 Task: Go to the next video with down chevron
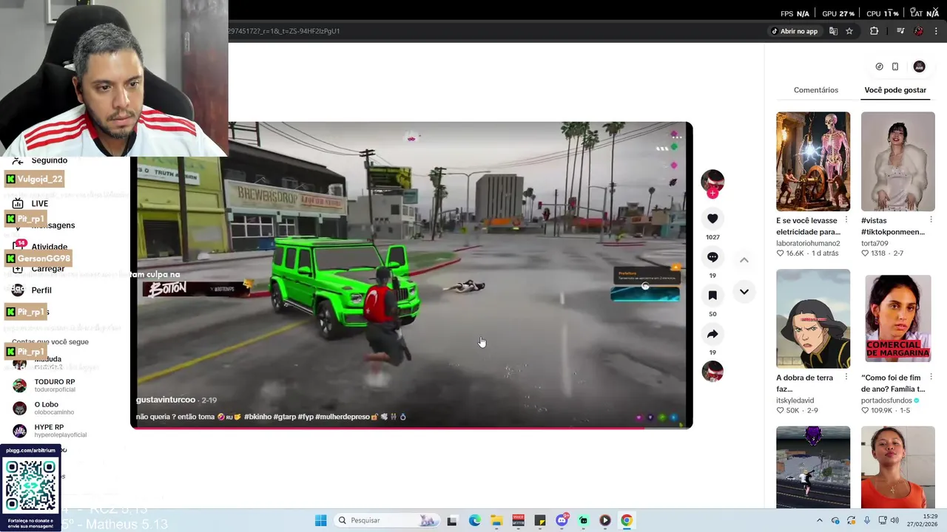(x=744, y=292)
